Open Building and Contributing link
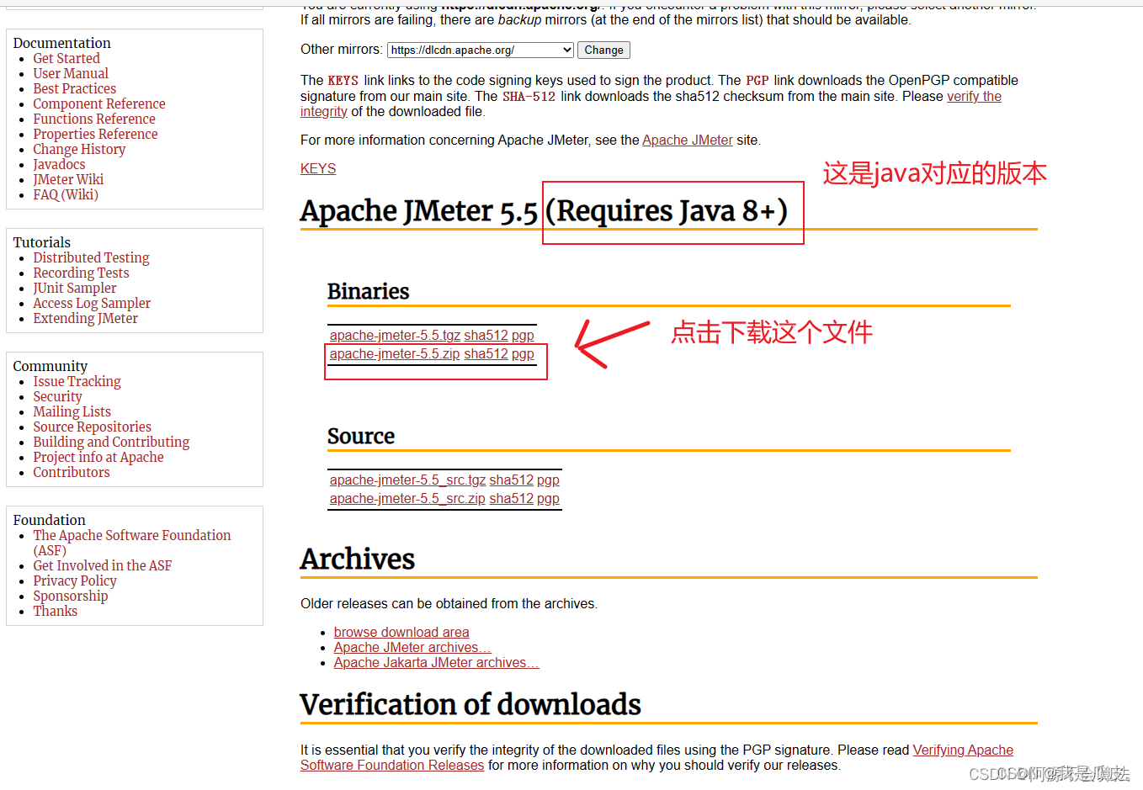Image resolution: width=1143 pixels, height=790 pixels. tap(111, 442)
